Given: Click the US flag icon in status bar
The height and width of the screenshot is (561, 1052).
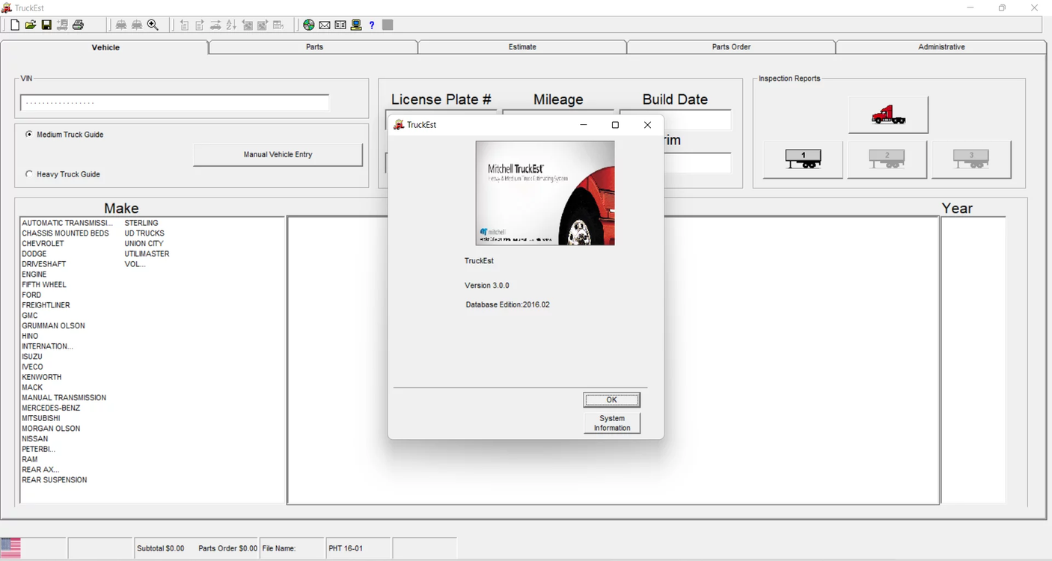Looking at the screenshot, I should pyautogui.click(x=10, y=547).
